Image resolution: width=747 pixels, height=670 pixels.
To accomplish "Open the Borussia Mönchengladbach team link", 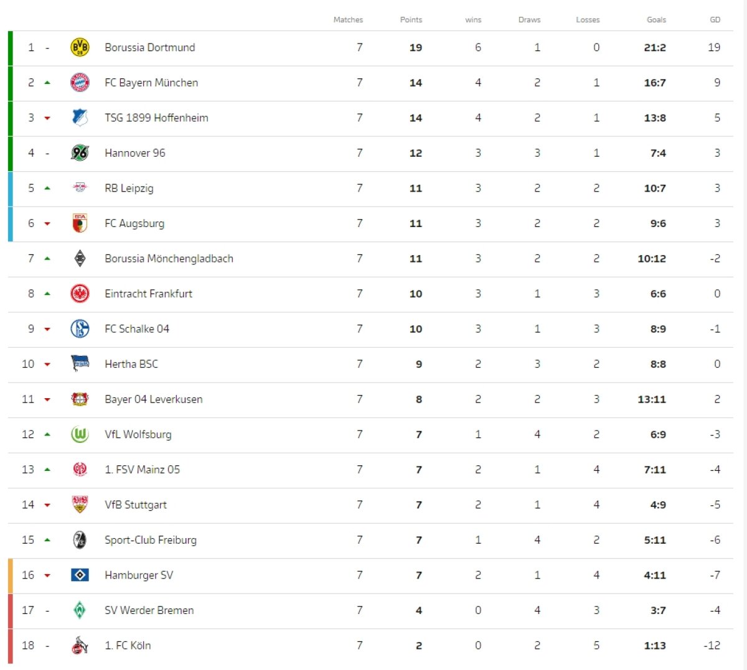I will [169, 258].
